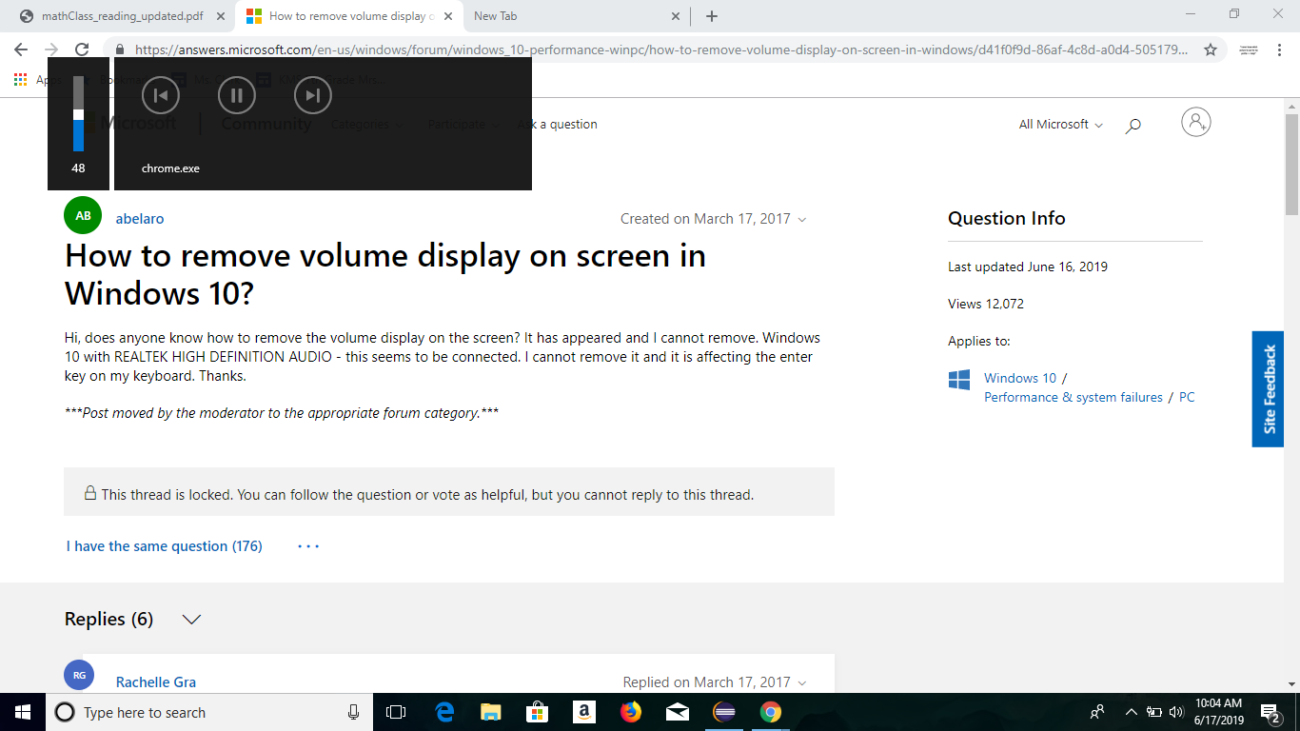1300x731 pixels.
Task: Click the Chrome icon on the taskbar
Action: point(771,712)
